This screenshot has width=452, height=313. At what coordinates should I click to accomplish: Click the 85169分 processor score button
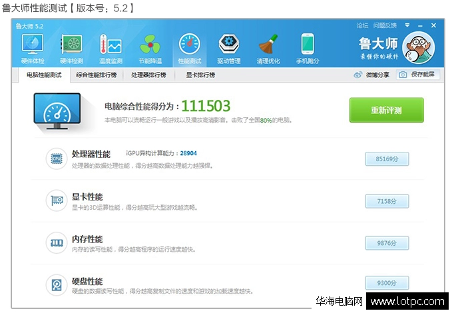click(x=387, y=159)
